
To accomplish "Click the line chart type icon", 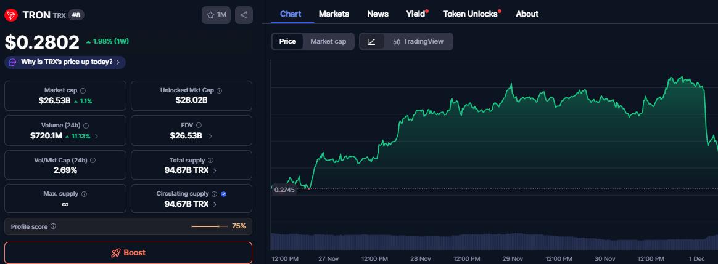I will (x=371, y=42).
